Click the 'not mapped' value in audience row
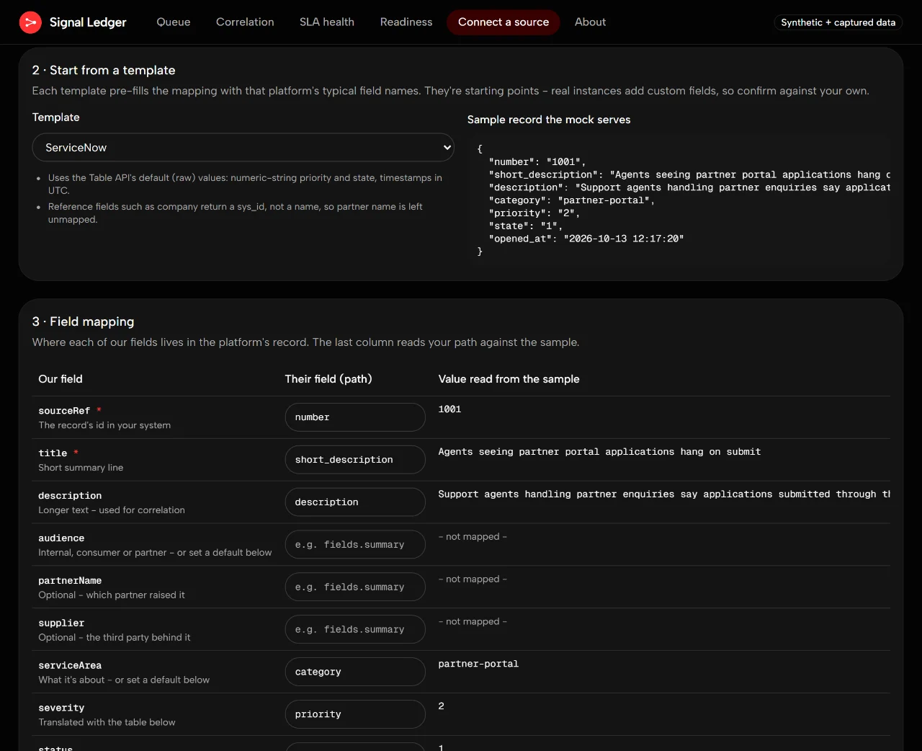Viewport: 922px width, 751px height. pos(473,537)
